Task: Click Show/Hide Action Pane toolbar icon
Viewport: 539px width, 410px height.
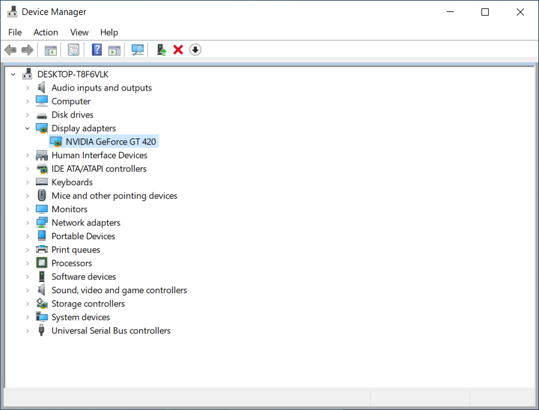Action: pos(114,50)
